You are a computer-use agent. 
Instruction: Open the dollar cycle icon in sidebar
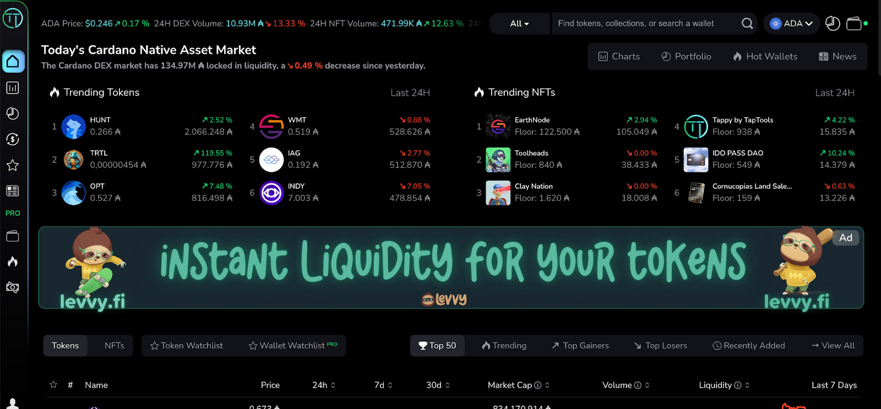[13, 139]
